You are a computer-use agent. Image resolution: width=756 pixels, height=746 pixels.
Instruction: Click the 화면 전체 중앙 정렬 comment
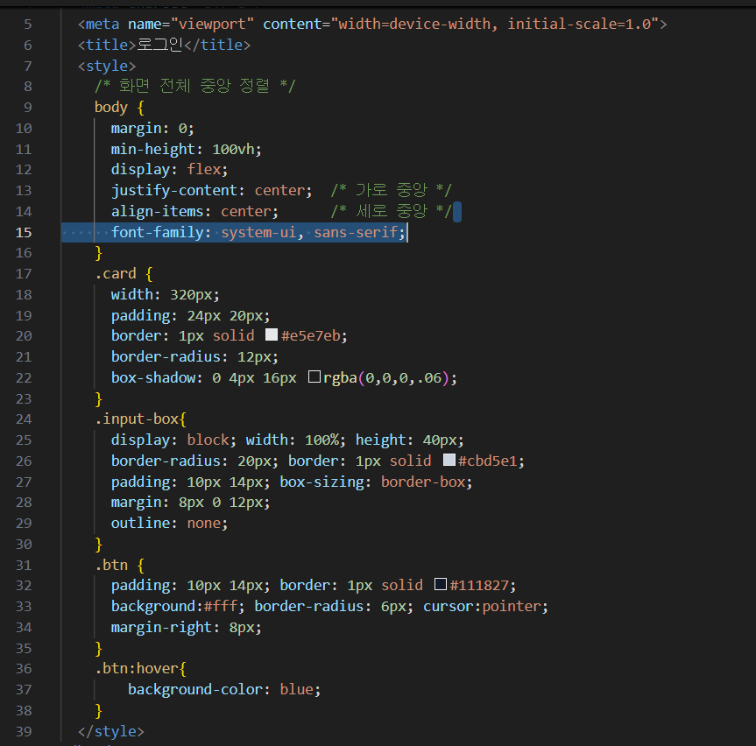click(x=195, y=86)
